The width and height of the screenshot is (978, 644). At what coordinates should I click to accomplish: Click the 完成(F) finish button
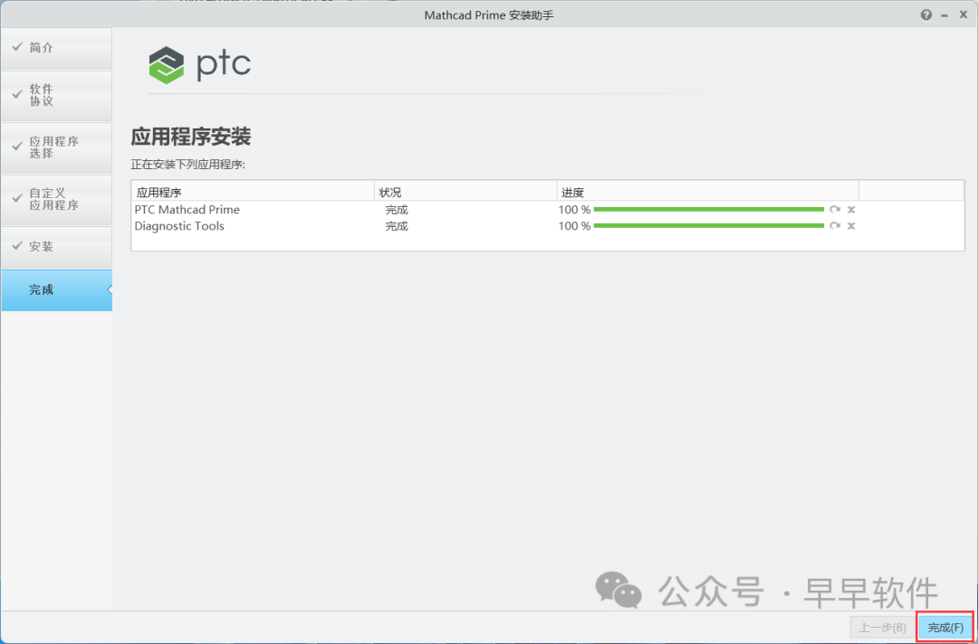(x=945, y=627)
